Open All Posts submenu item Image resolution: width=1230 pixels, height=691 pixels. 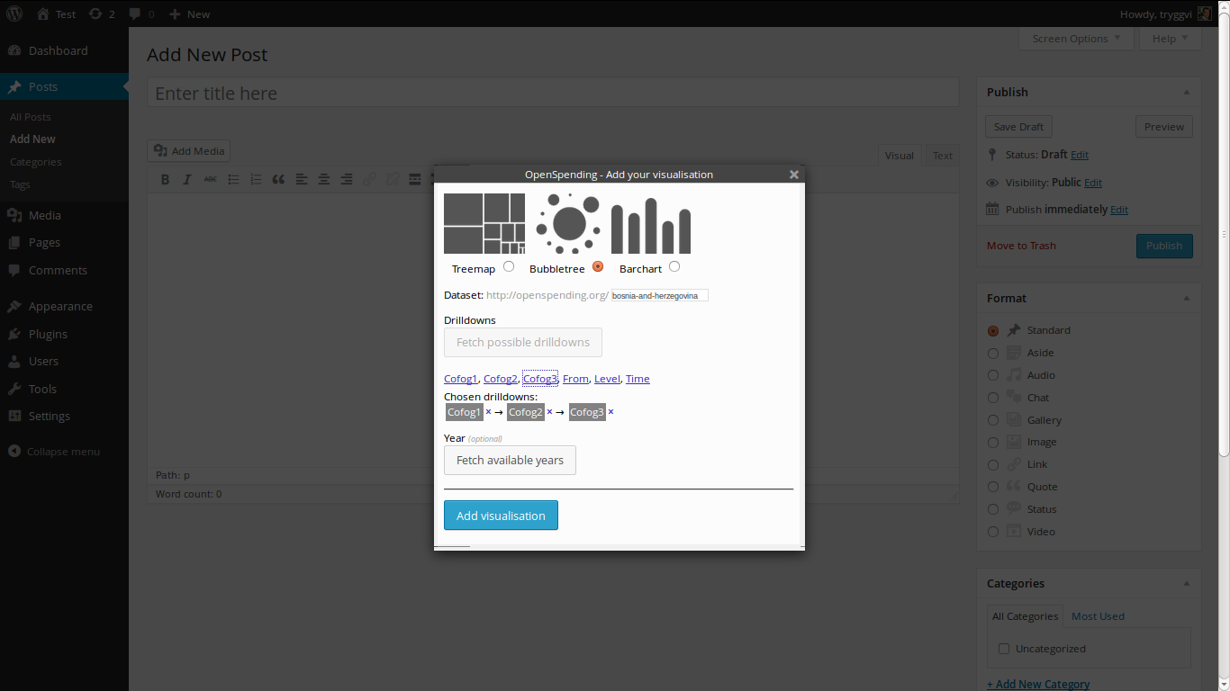(30, 117)
